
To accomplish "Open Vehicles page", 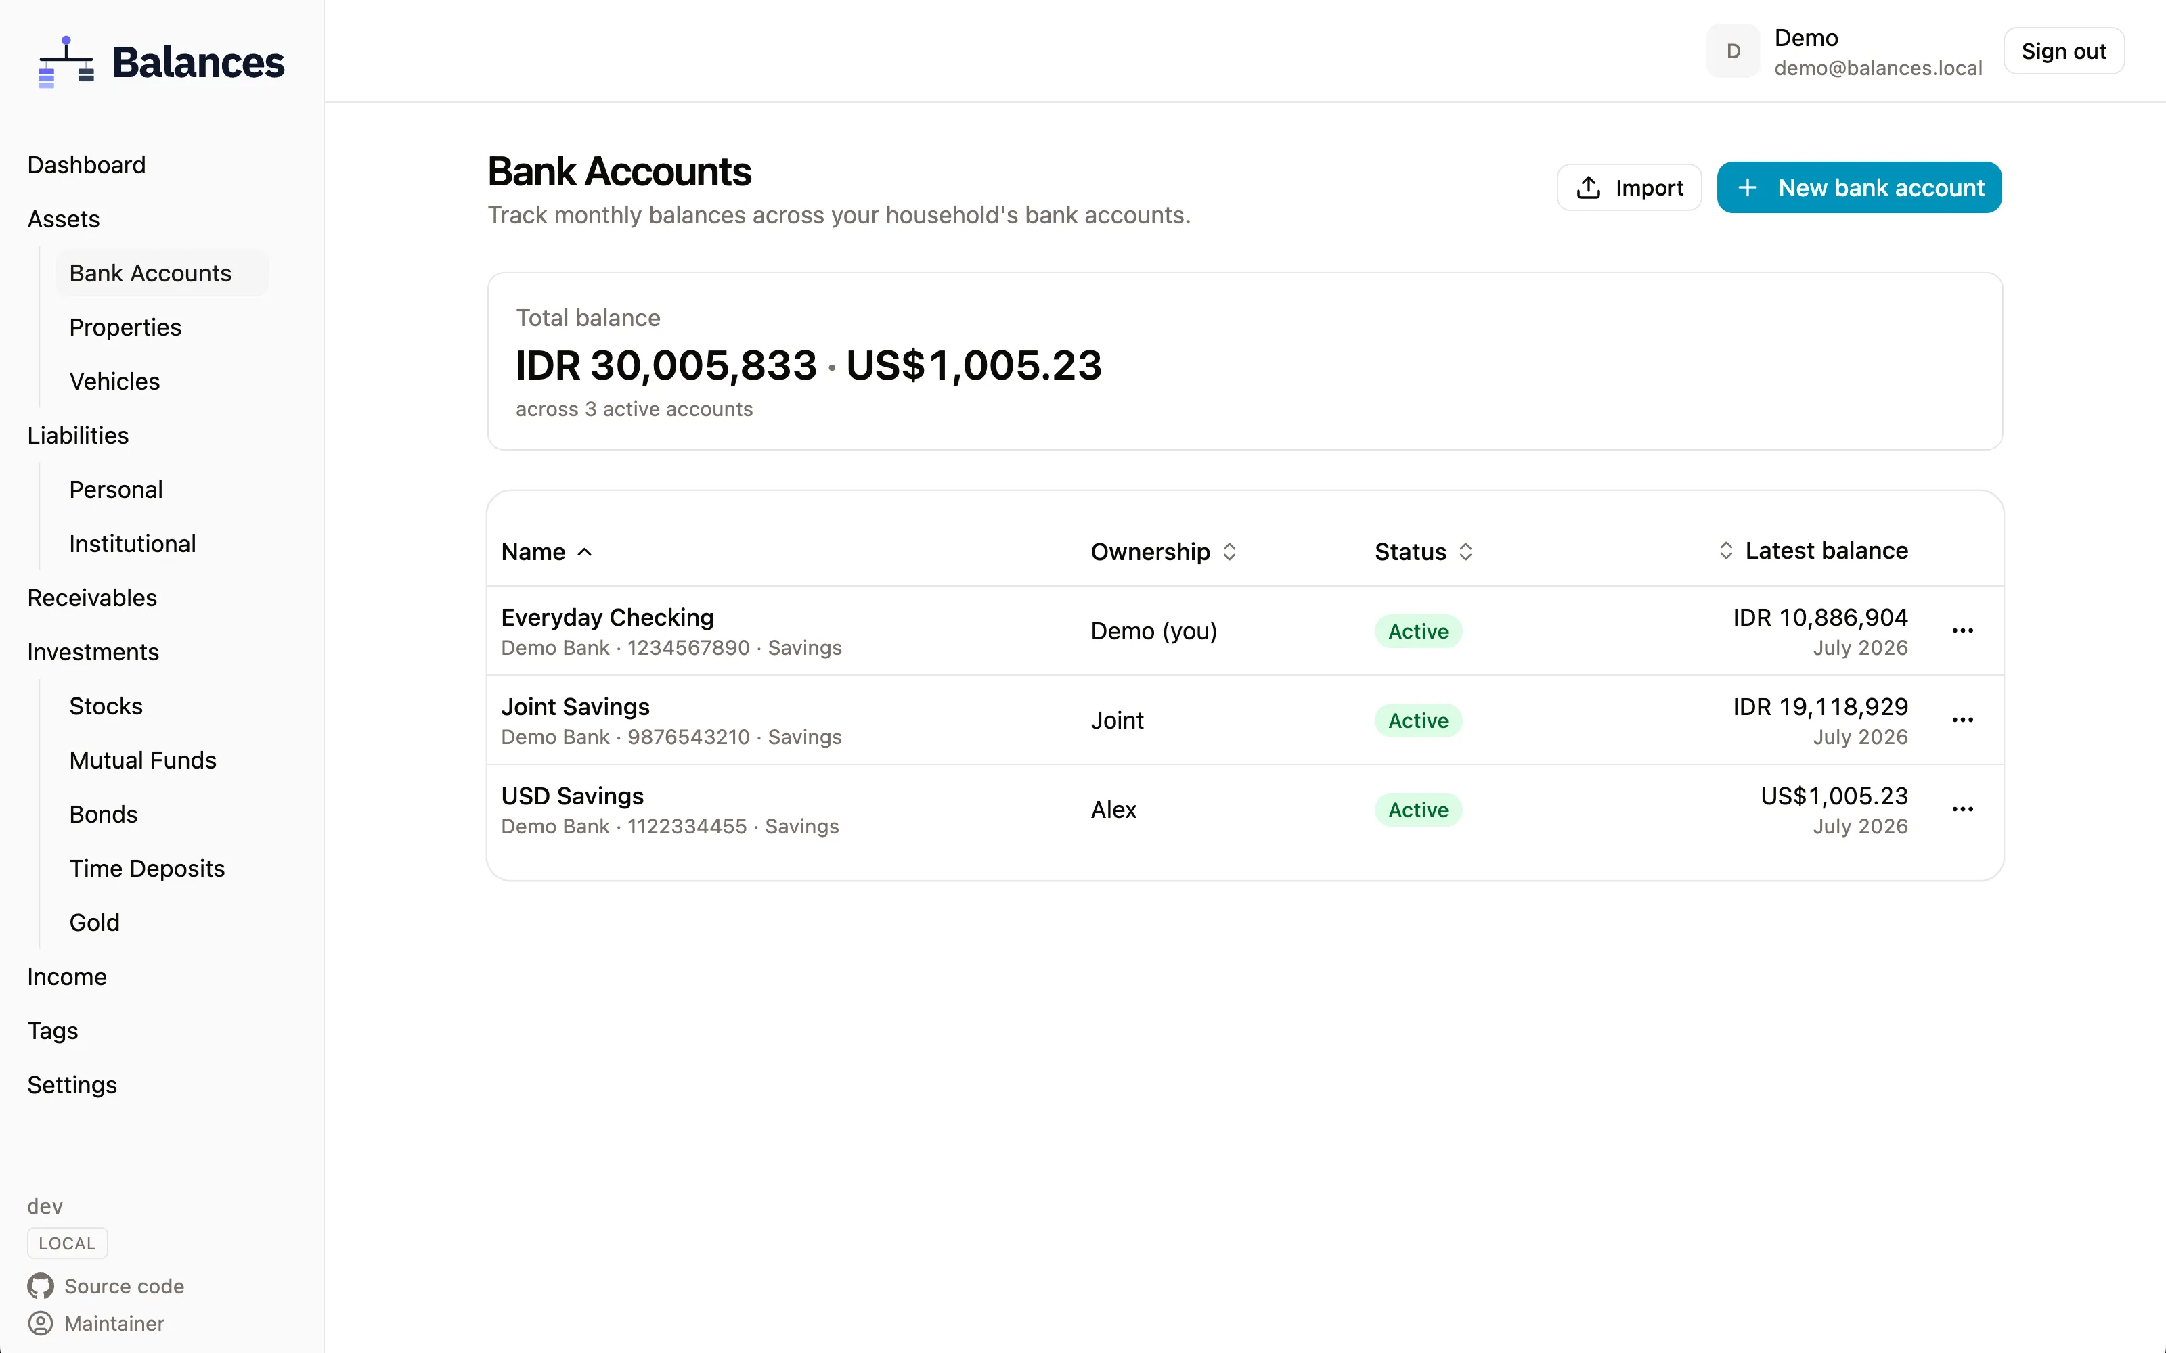I will tap(114, 382).
